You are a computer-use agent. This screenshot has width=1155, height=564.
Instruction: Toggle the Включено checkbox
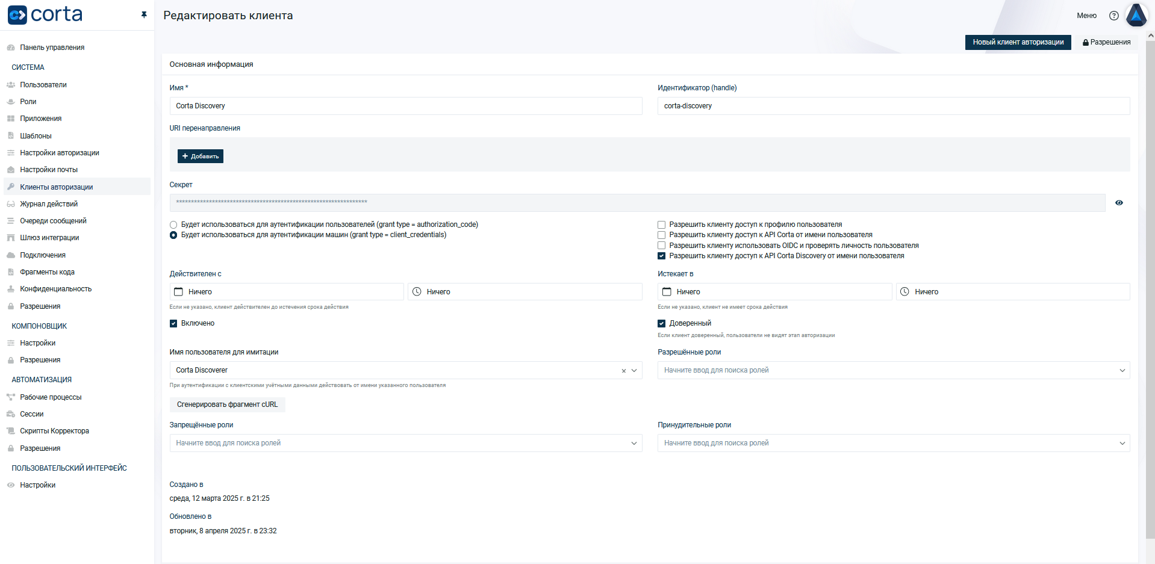point(173,323)
